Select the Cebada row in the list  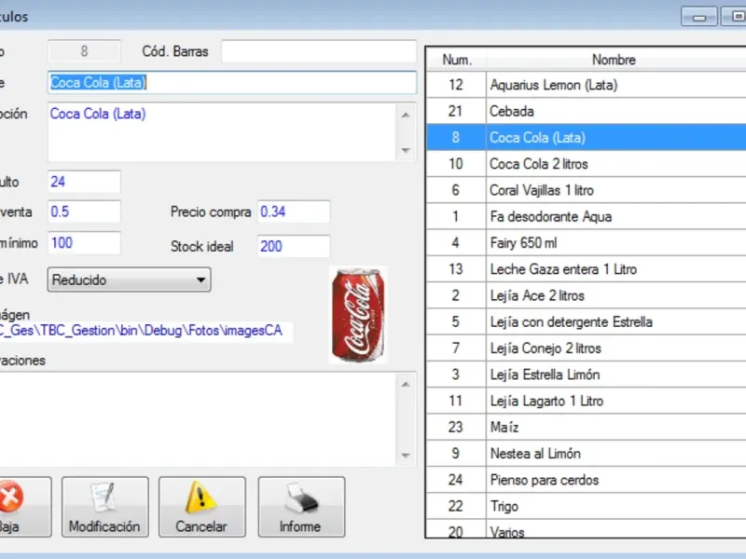[x=587, y=111]
